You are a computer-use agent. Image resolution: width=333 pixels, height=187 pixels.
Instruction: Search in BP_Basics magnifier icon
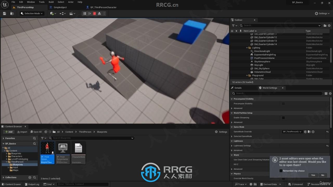[34, 144]
